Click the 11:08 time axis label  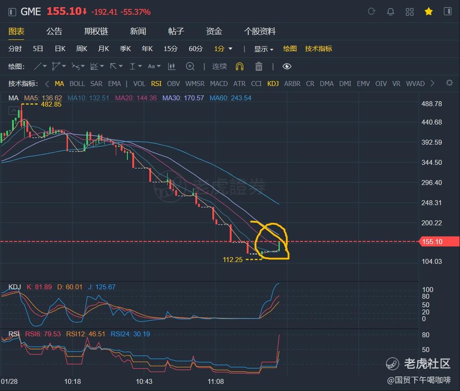(215, 381)
